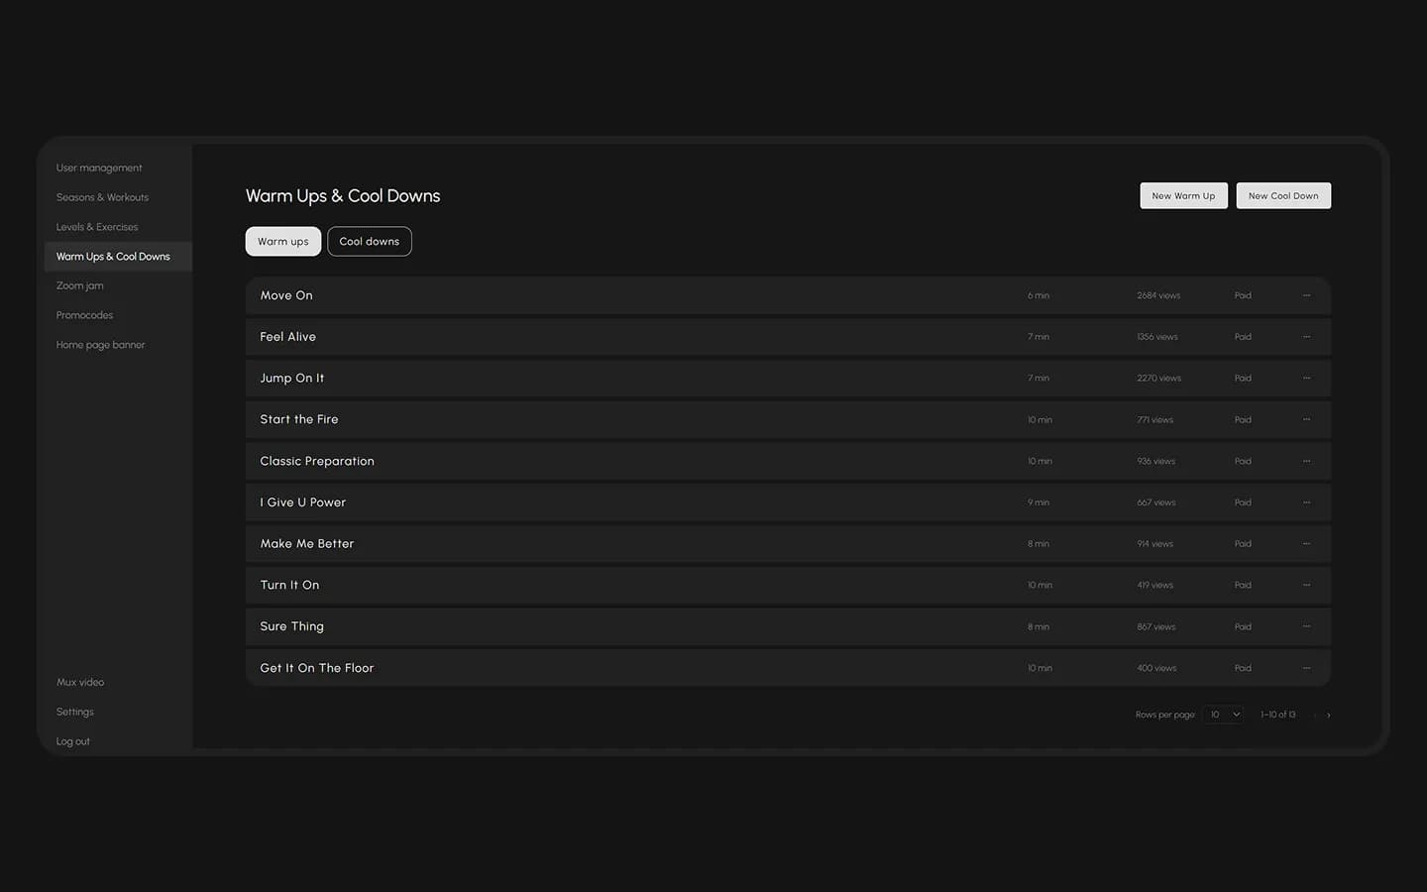1427x892 pixels.
Task: Open more options for Feel Alive row
Action: point(1306,337)
